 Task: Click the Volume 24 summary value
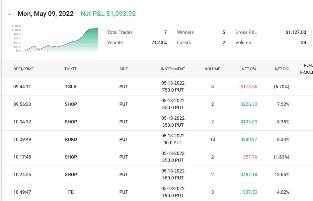point(303,42)
